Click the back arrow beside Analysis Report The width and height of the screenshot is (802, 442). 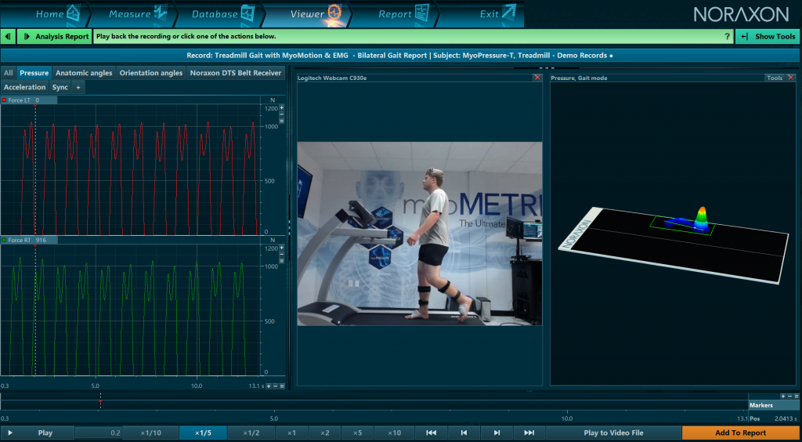click(8, 36)
